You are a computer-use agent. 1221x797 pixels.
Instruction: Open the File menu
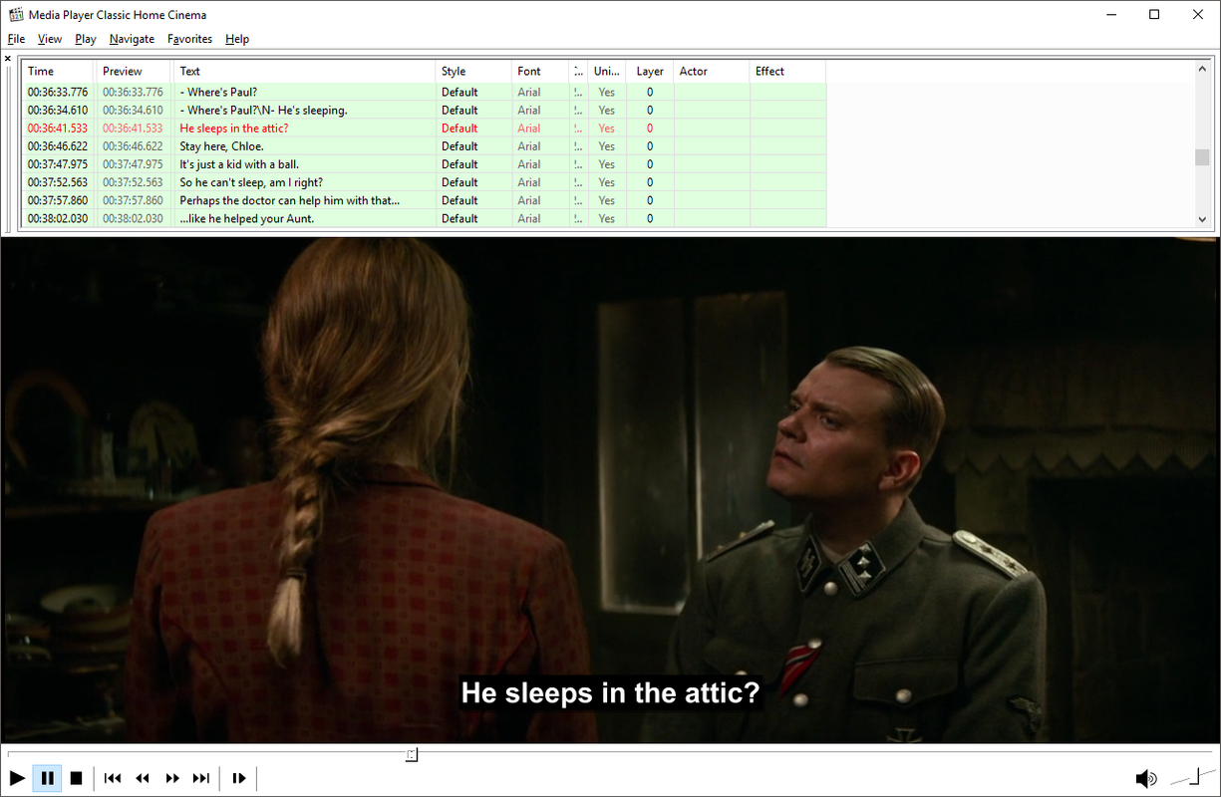(16, 39)
